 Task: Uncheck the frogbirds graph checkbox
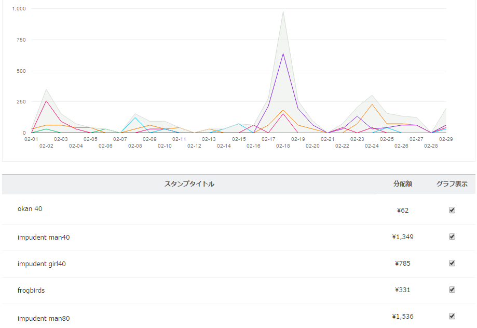(x=452, y=290)
